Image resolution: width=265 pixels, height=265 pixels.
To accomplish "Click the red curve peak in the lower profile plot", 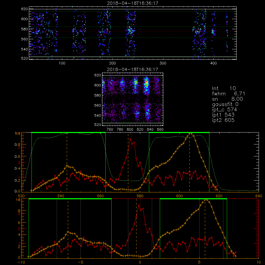I will [x=139, y=205].
